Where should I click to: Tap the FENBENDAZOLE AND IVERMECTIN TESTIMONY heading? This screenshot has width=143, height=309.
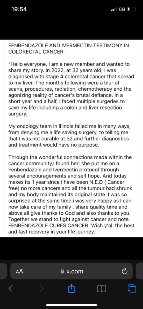(x=68, y=49)
